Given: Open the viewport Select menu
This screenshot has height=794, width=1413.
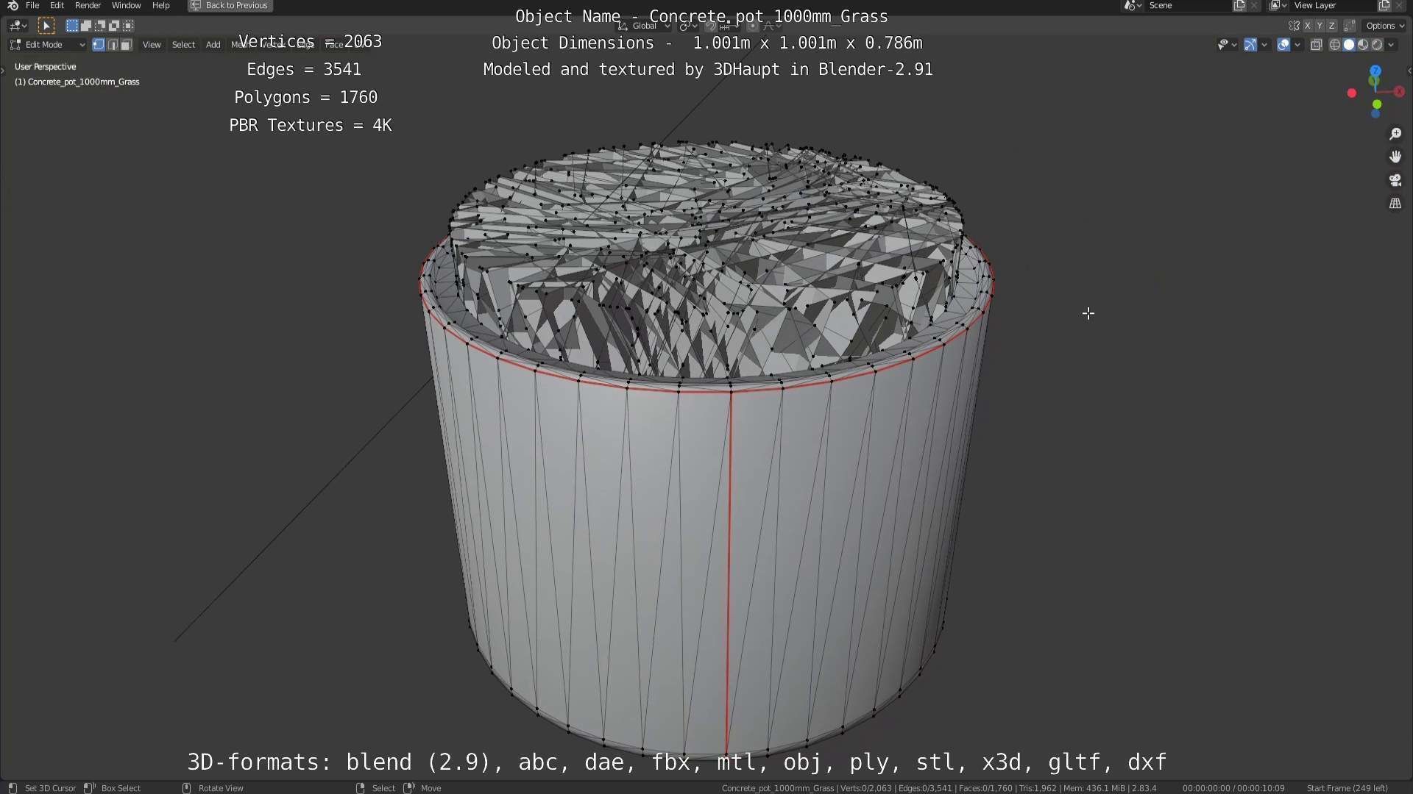Looking at the screenshot, I should 183,45.
